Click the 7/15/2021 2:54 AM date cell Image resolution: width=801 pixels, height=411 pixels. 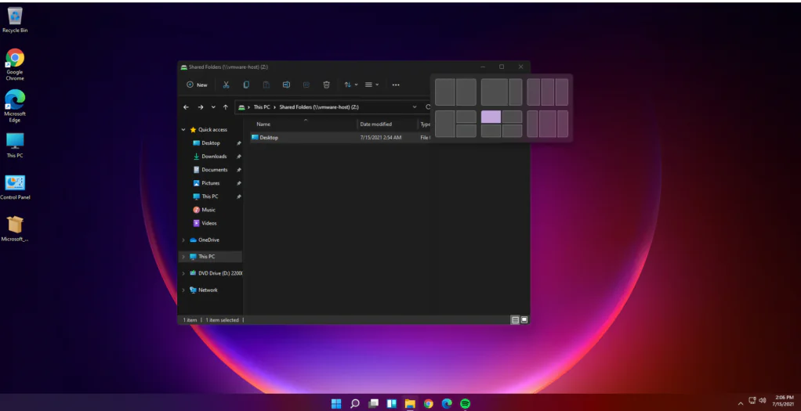click(381, 137)
